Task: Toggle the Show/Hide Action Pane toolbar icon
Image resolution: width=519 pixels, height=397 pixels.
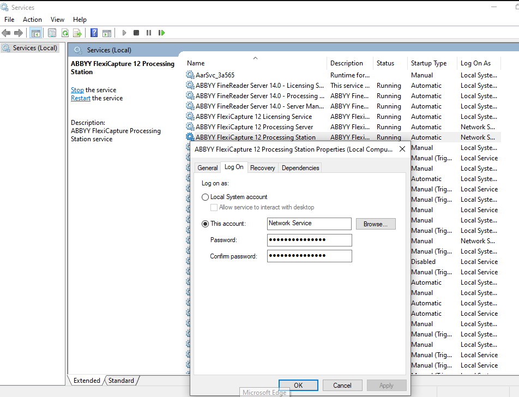Action: tap(107, 33)
